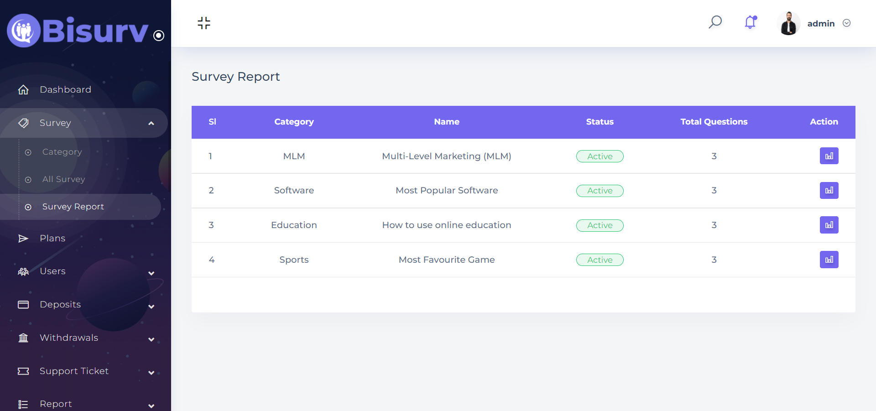Open notifications bell icon
This screenshot has width=876, height=411.
[751, 22]
